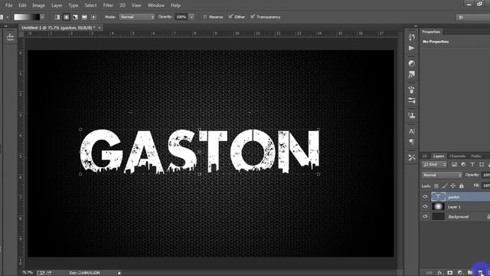Open the Window menu
Viewport: 490px width, 276px height.
(156, 5)
